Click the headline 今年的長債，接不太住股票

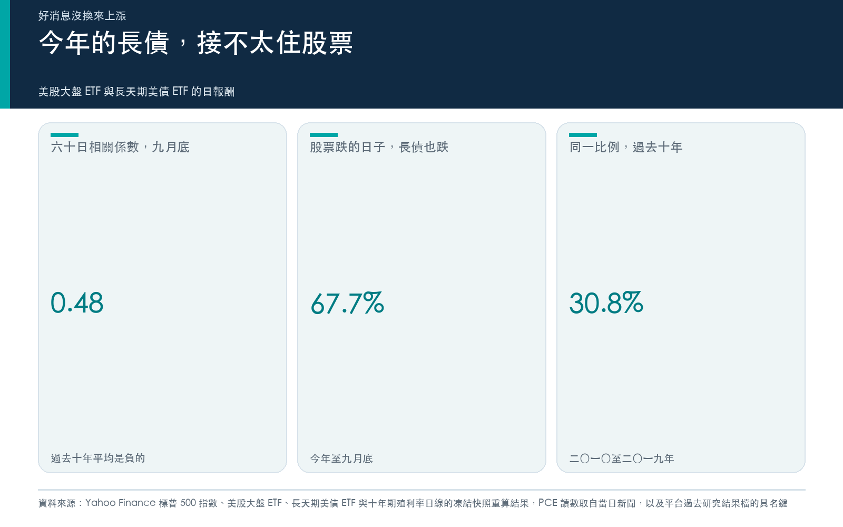tap(196, 43)
